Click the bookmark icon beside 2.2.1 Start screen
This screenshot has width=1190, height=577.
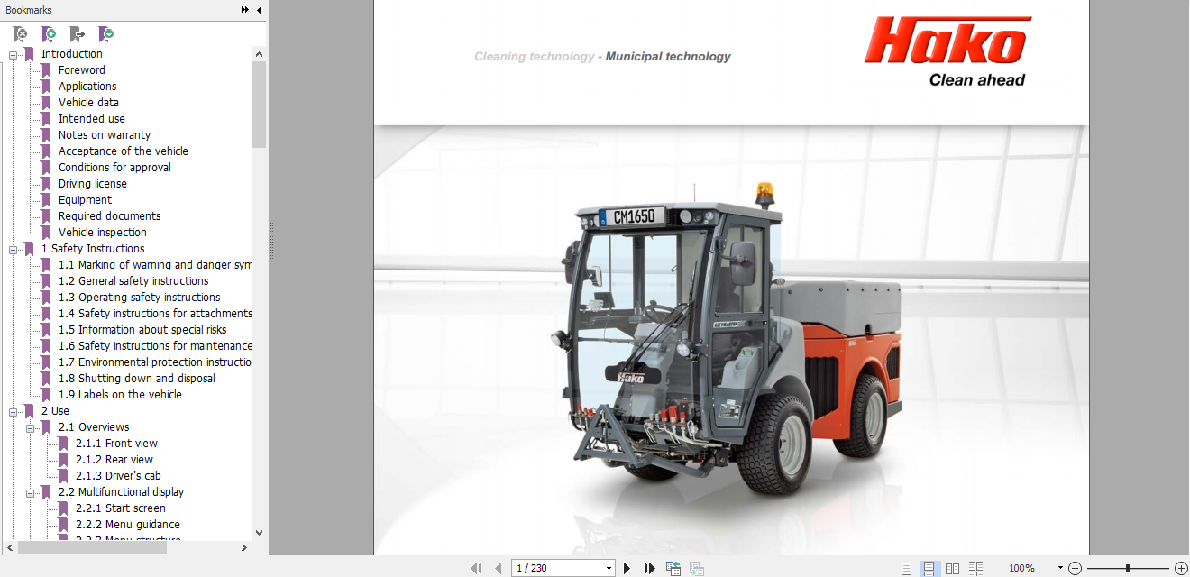pyautogui.click(x=64, y=508)
